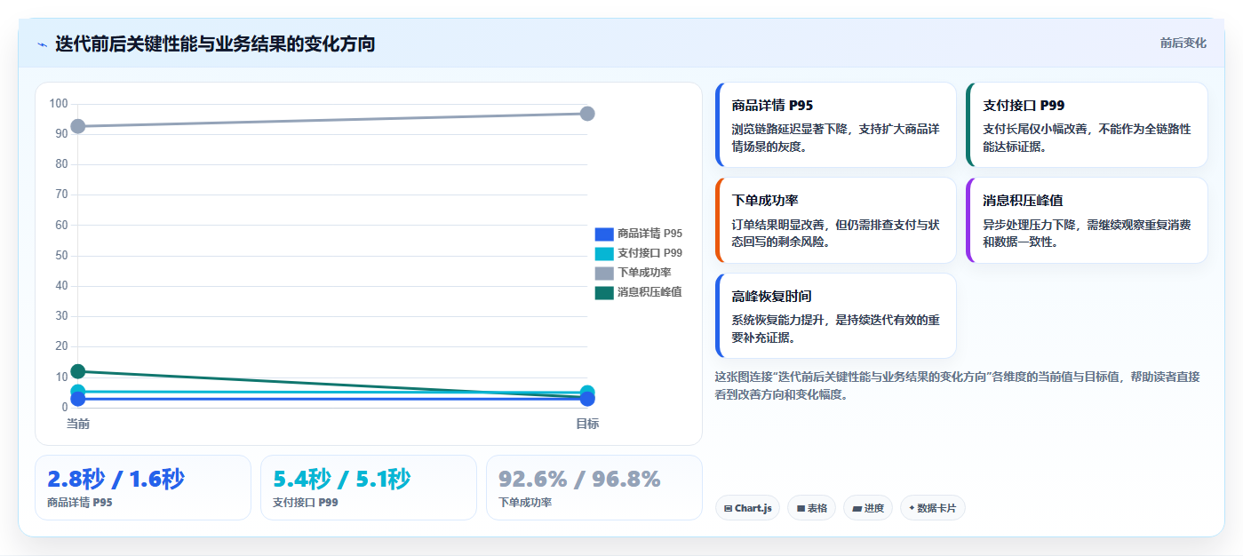Toggle the 商品详情 P95 legend color box
1243x556 pixels.
pos(604,234)
